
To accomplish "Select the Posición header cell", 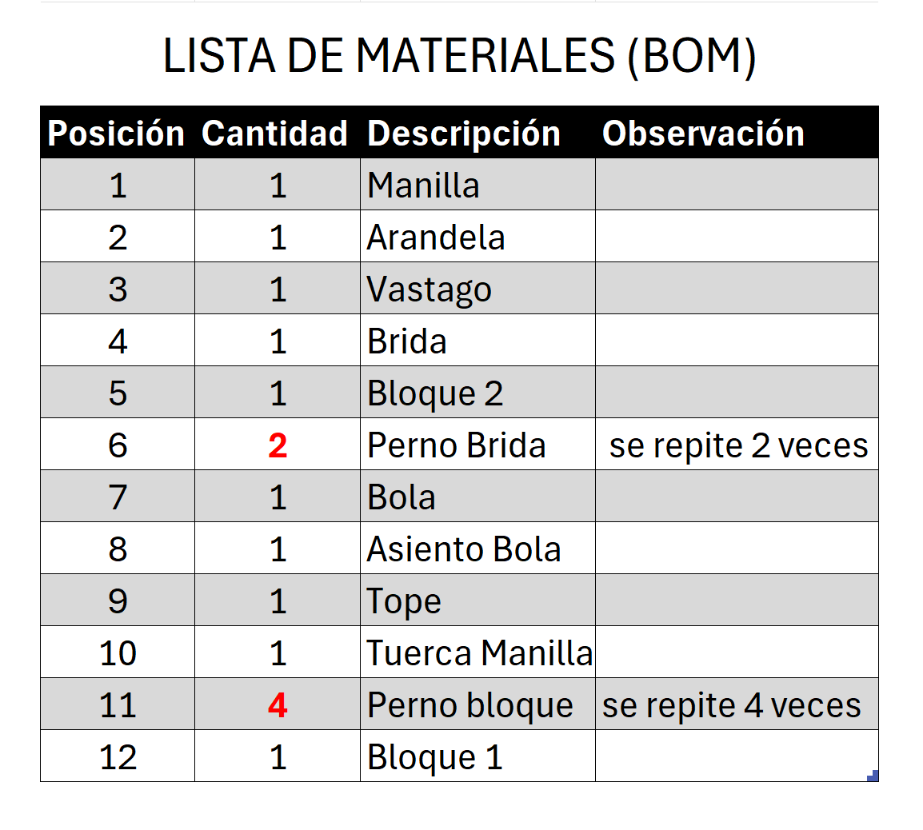I will pyautogui.click(x=117, y=134).
